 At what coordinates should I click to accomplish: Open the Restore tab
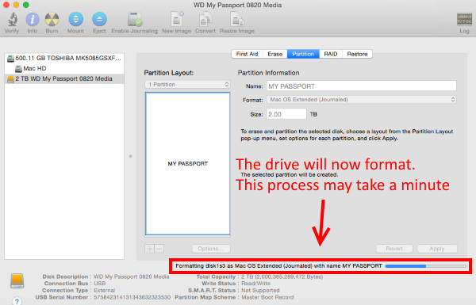pyautogui.click(x=357, y=54)
